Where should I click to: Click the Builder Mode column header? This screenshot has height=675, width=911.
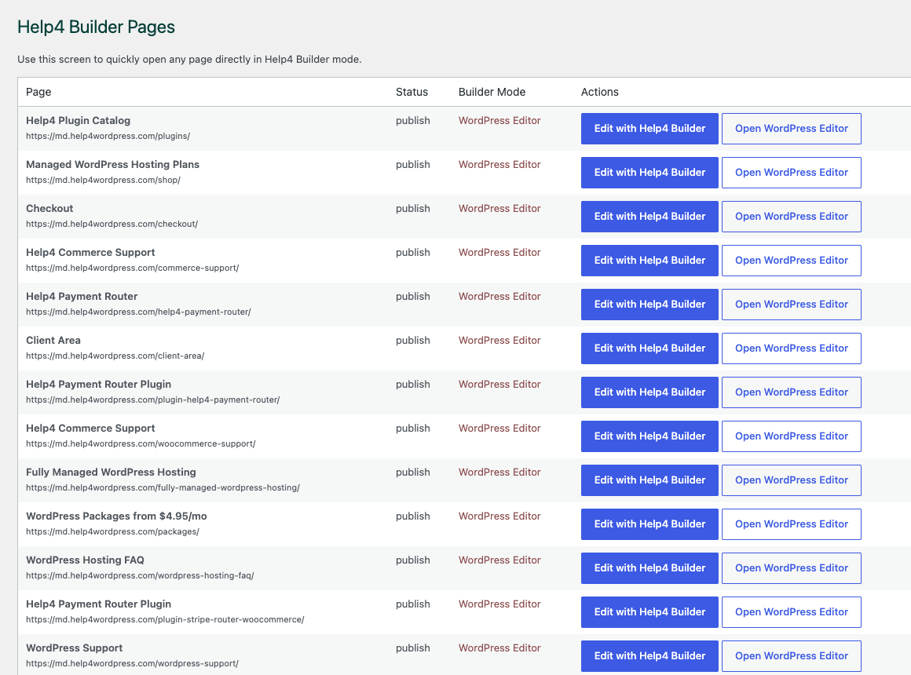[x=492, y=92]
